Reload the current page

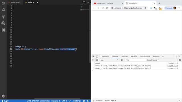point(103,8)
